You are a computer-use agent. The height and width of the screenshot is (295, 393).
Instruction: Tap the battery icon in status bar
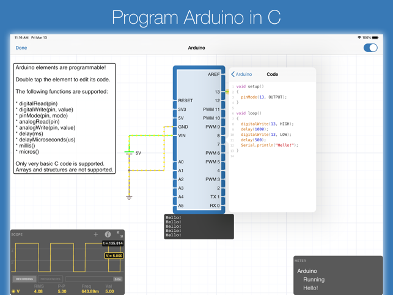click(375, 38)
